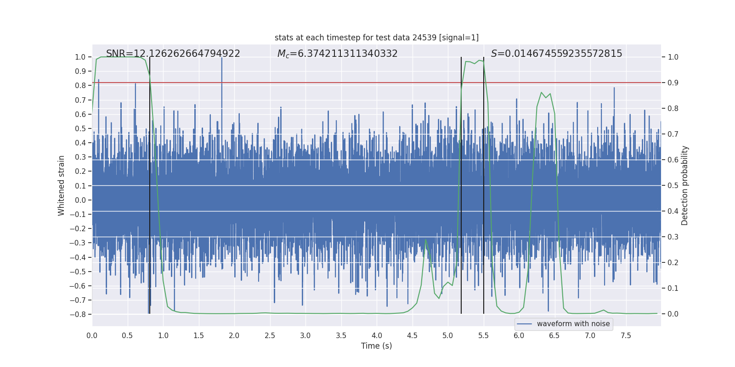Screen dimensions: 735x367
Task: Select the SNR value annotation text
Action: click(173, 54)
